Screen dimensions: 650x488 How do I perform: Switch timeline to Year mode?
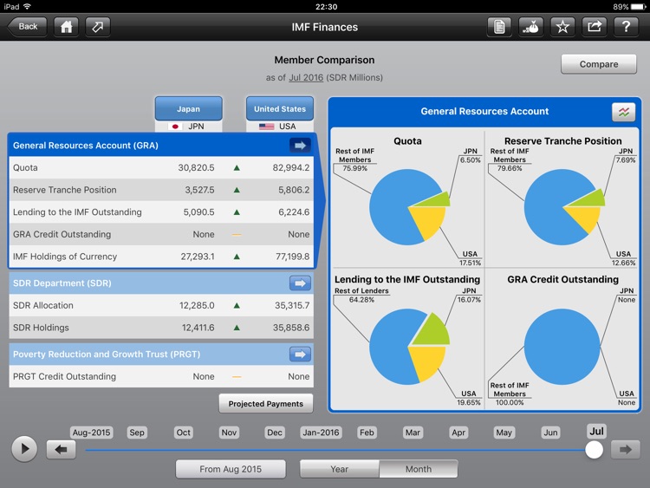coord(339,469)
